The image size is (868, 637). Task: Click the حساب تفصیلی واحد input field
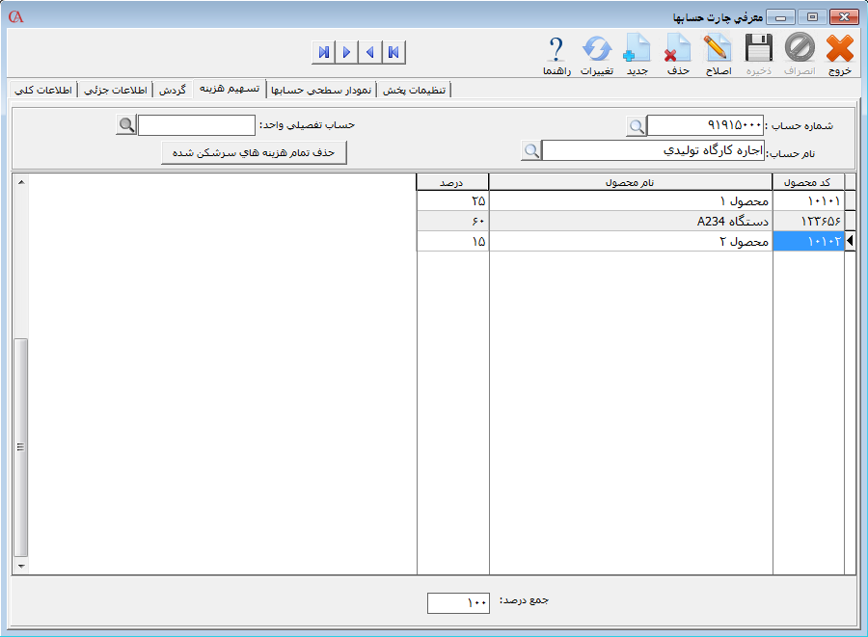click(x=197, y=126)
